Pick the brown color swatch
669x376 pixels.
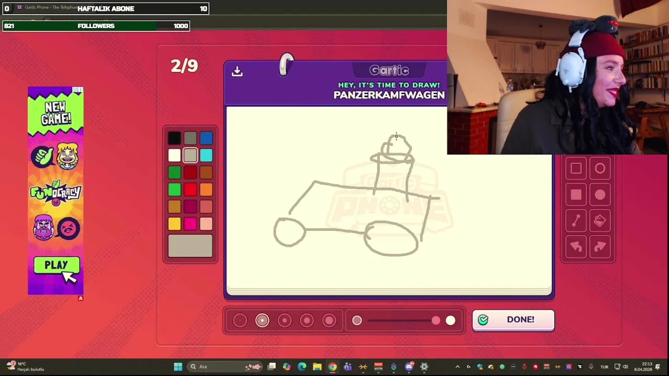click(206, 172)
